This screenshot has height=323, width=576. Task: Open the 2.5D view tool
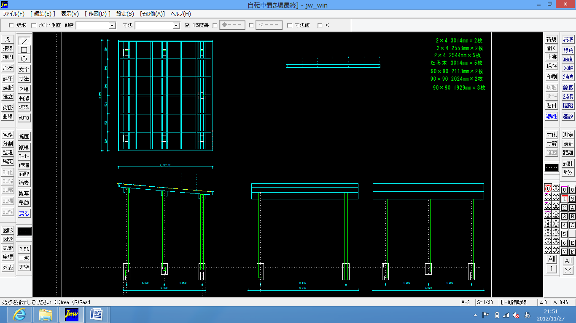(24, 249)
